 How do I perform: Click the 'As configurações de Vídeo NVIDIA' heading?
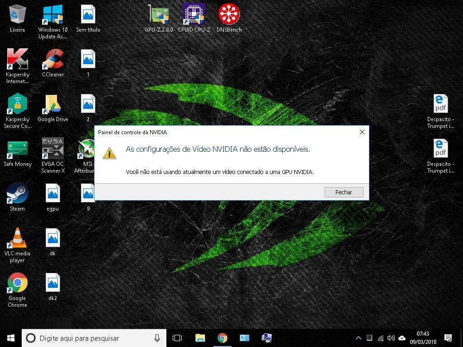point(218,149)
